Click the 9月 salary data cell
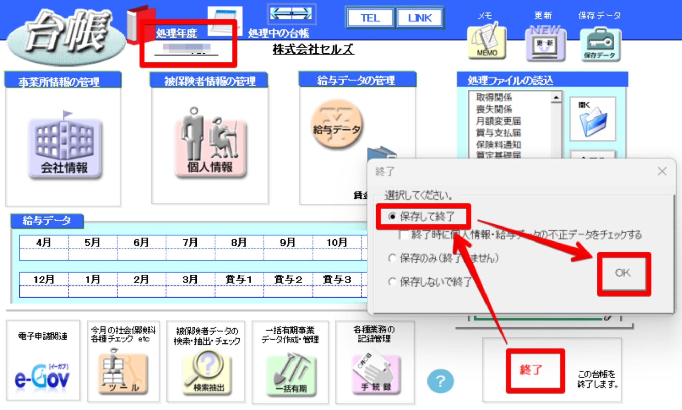This screenshot has width=682, height=410. click(x=288, y=254)
